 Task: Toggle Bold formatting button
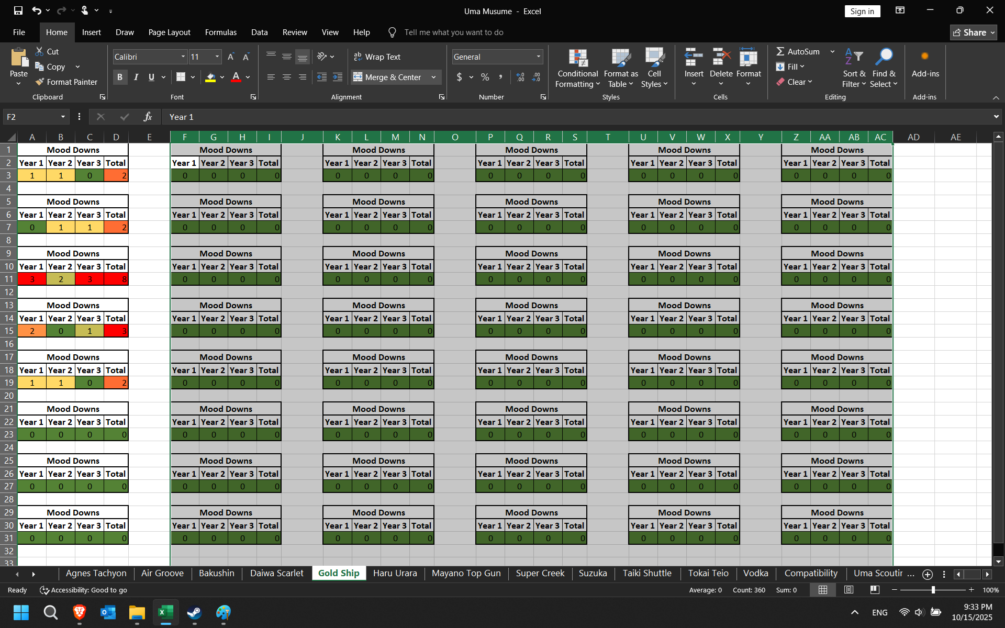[x=120, y=77]
